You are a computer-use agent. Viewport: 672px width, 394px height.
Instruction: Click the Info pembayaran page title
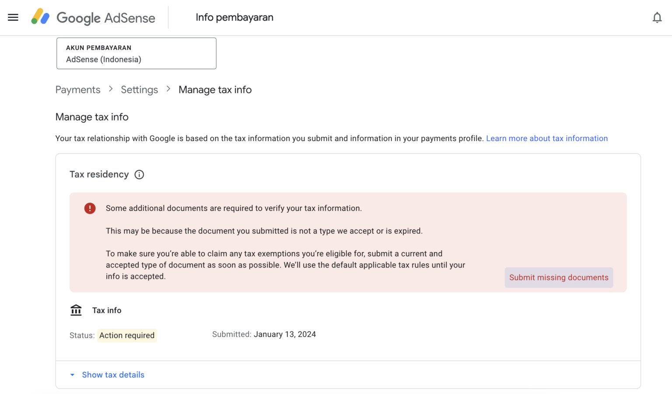[234, 17]
